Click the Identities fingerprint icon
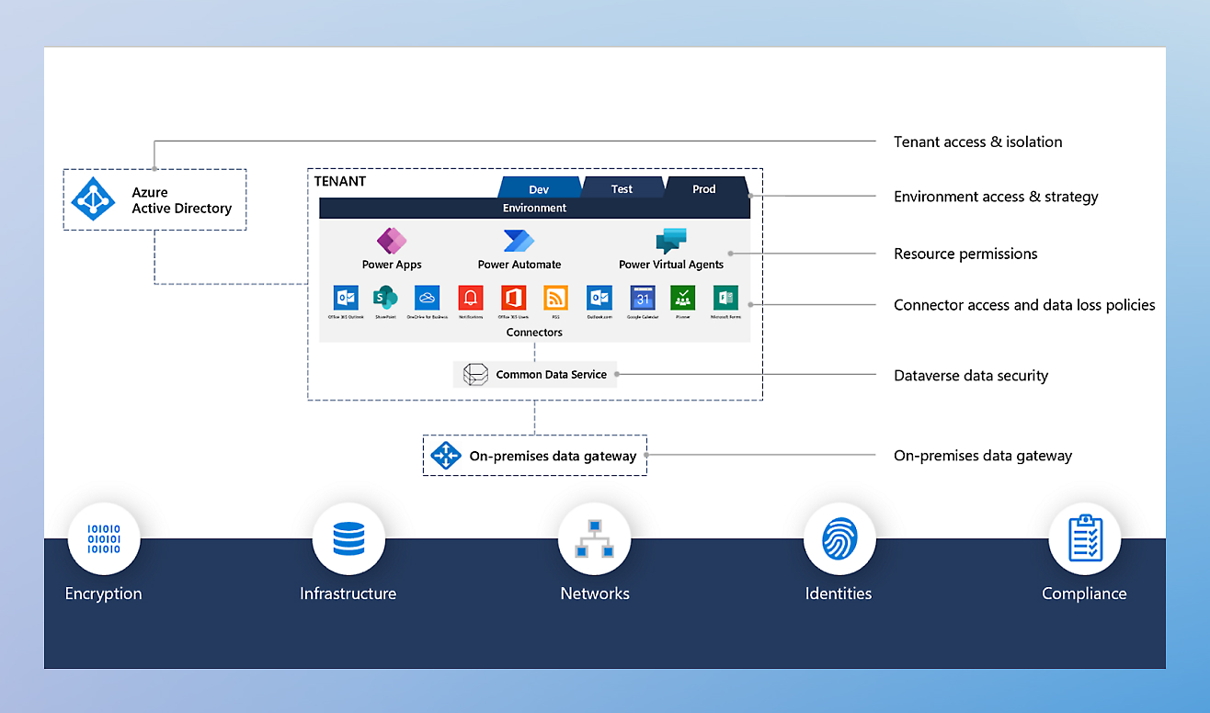 [x=839, y=538]
